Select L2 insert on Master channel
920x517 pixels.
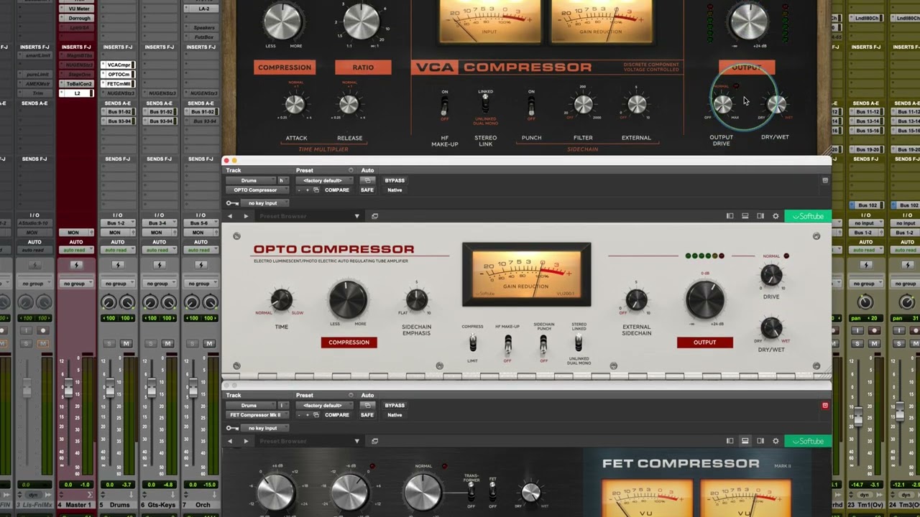(x=76, y=93)
